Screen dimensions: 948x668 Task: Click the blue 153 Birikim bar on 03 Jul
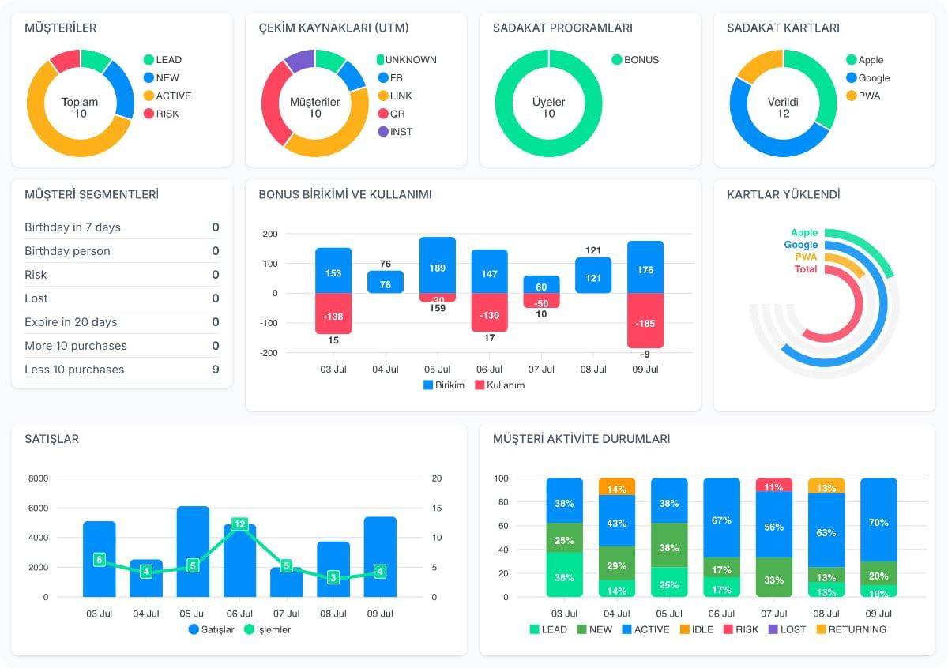(x=333, y=271)
